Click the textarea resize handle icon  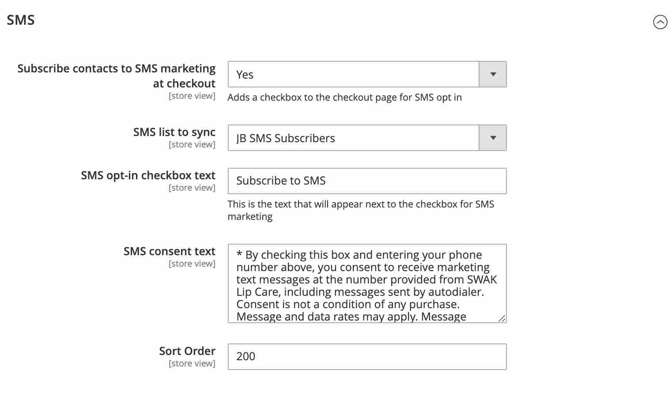click(x=502, y=319)
